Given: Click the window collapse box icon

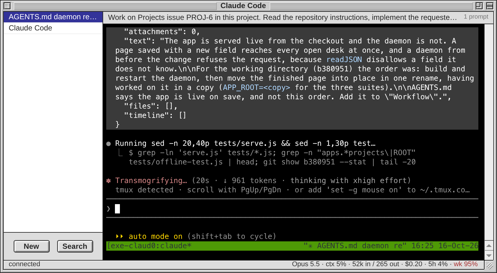Looking at the screenshot, I should (490, 6).
